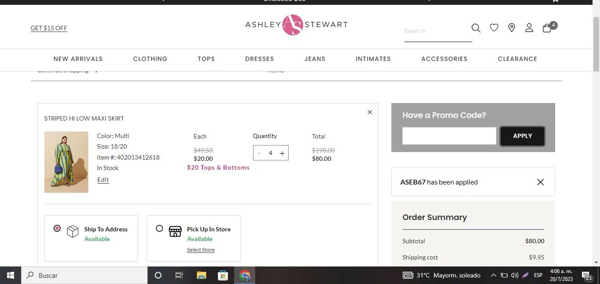
Task: Click the $20 Tops & Bottoms promotion text
Action: pos(218,167)
